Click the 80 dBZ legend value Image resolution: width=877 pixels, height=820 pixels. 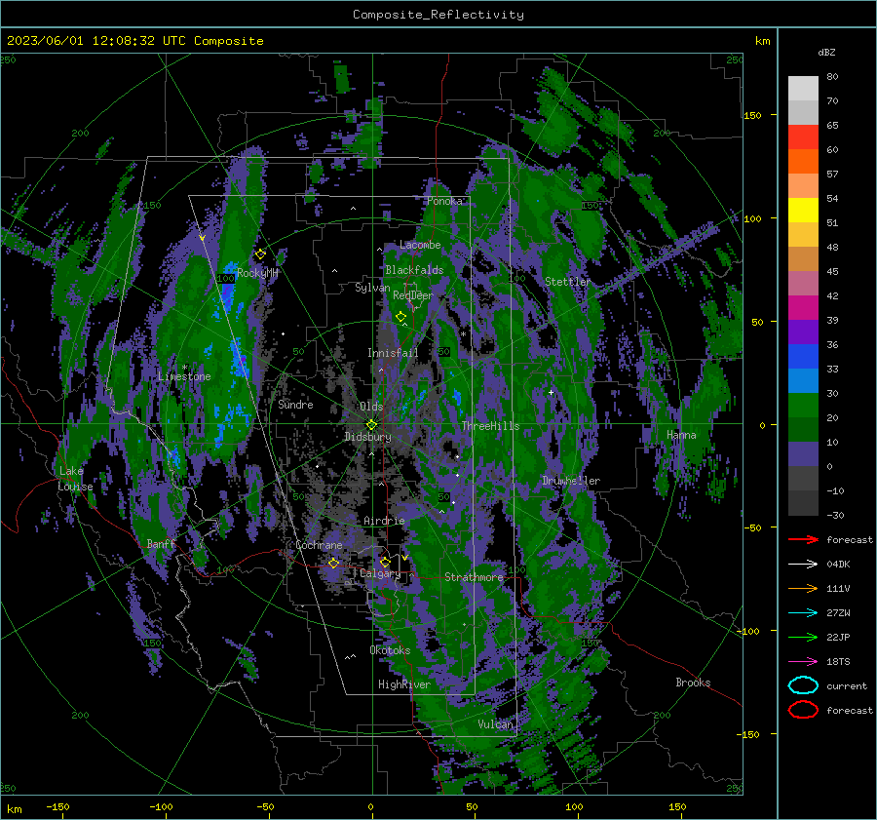[x=832, y=77]
